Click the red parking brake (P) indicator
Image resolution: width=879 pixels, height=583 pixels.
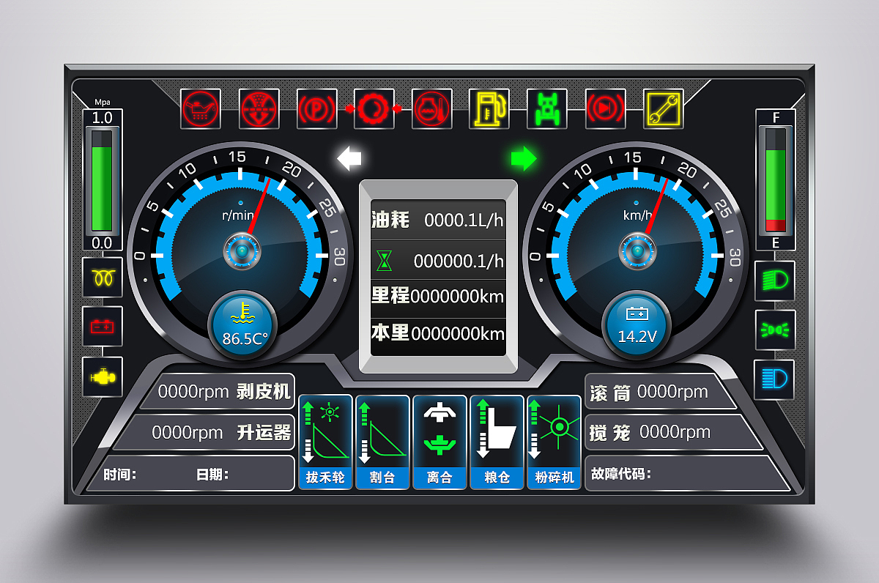click(317, 109)
